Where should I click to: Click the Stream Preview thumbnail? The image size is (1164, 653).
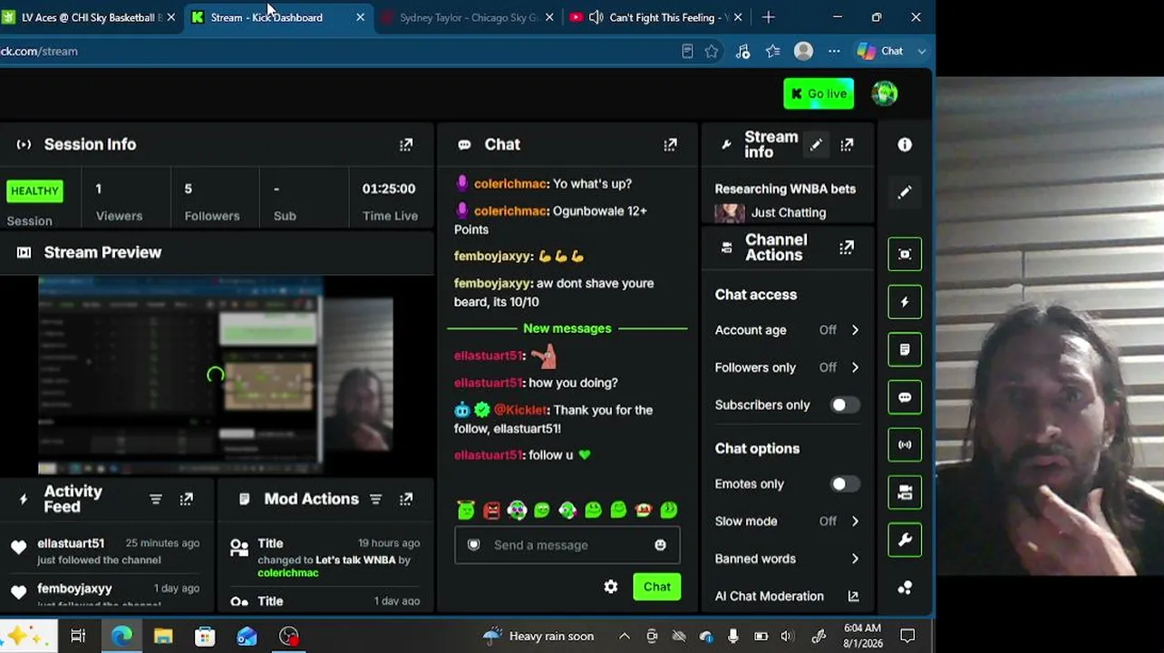(216, 375)
